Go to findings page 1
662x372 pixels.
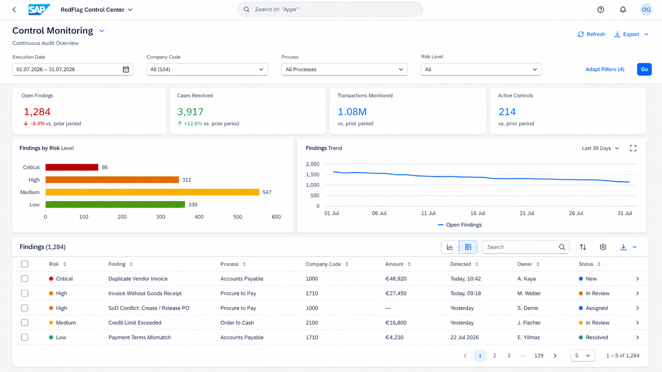click(x=480, y=356)
